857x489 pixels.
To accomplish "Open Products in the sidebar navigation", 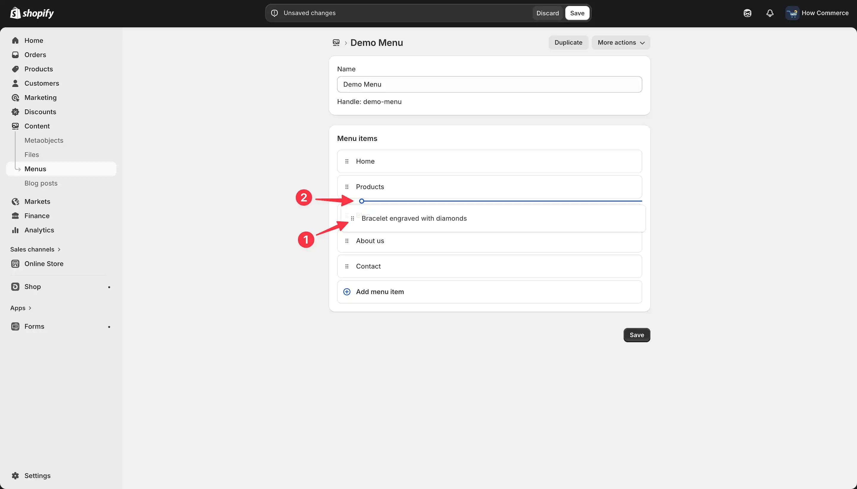I will click(x=39, y=69).
